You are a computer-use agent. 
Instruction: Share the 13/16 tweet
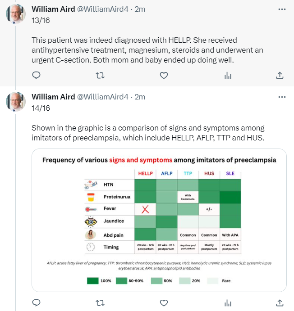280,75
